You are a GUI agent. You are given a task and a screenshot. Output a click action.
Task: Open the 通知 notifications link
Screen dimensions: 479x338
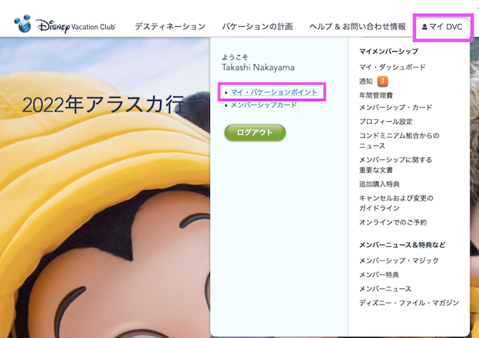click(x=366, y=81)
